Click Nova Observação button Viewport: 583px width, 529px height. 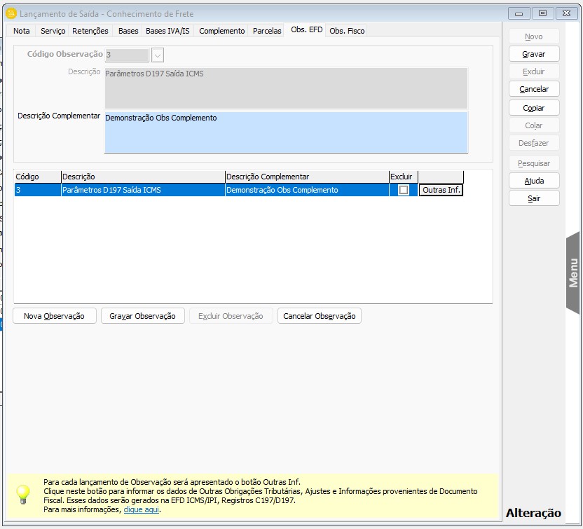click(54, 316)
